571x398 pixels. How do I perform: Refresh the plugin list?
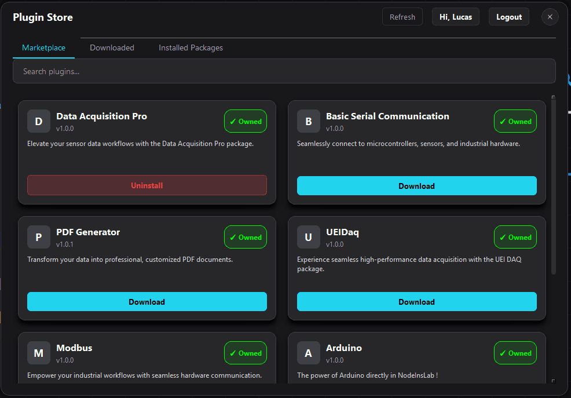tap(402, 17)
